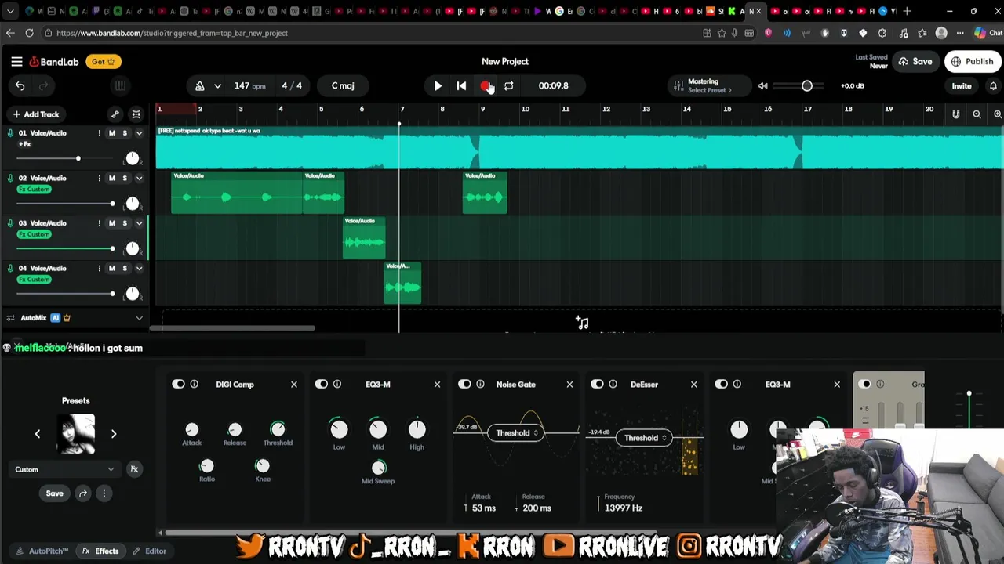The width and height of the screenshot is (1004, 564).
Task: Click the 4 / 4 time signature
Action: tap(292, 86)
